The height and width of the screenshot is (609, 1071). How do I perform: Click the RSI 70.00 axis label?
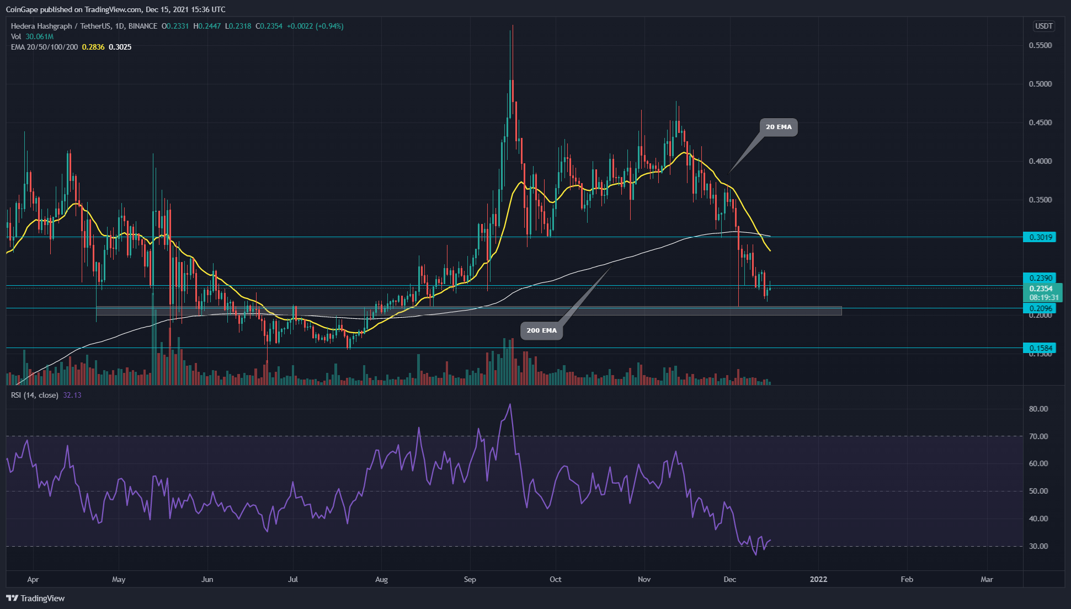1038,436
